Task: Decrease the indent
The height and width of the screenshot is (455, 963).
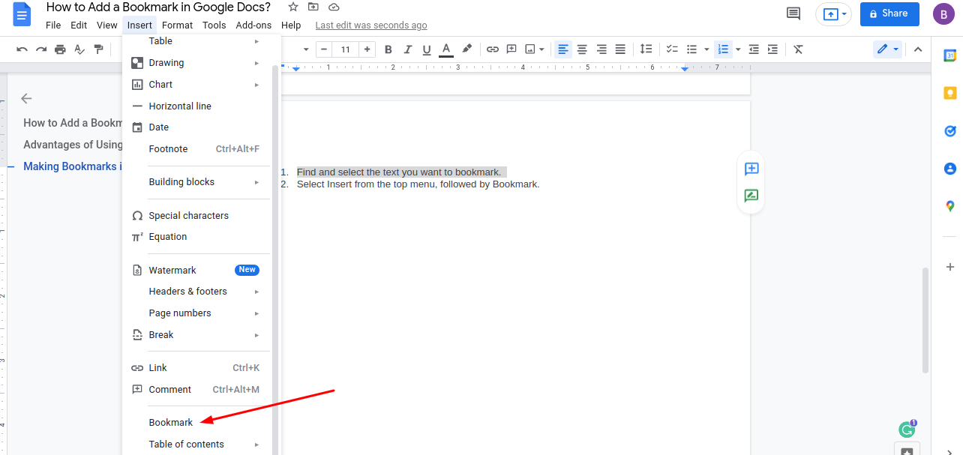Action: click(x=754, y=49)
